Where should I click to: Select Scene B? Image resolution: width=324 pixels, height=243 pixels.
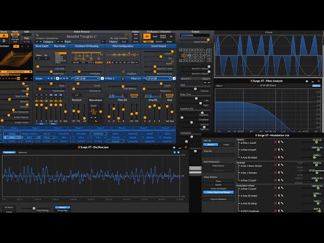(4, 40)
